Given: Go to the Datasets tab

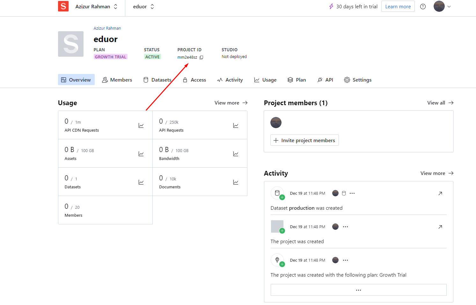Looking at the screenshot, I should (157, 80).
